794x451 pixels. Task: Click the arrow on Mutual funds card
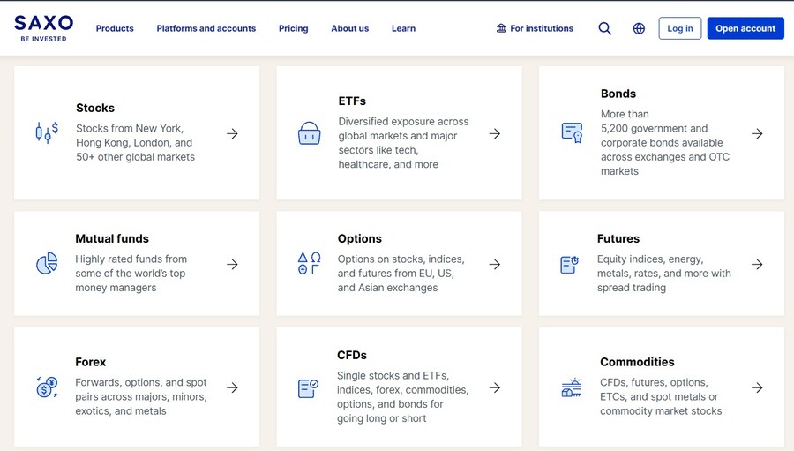pos(232,265)
